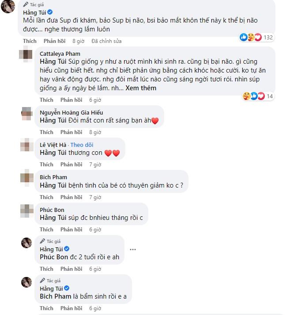View edit history via Đã chỉnh sửa
294x315 pixels.
point(106,41)
